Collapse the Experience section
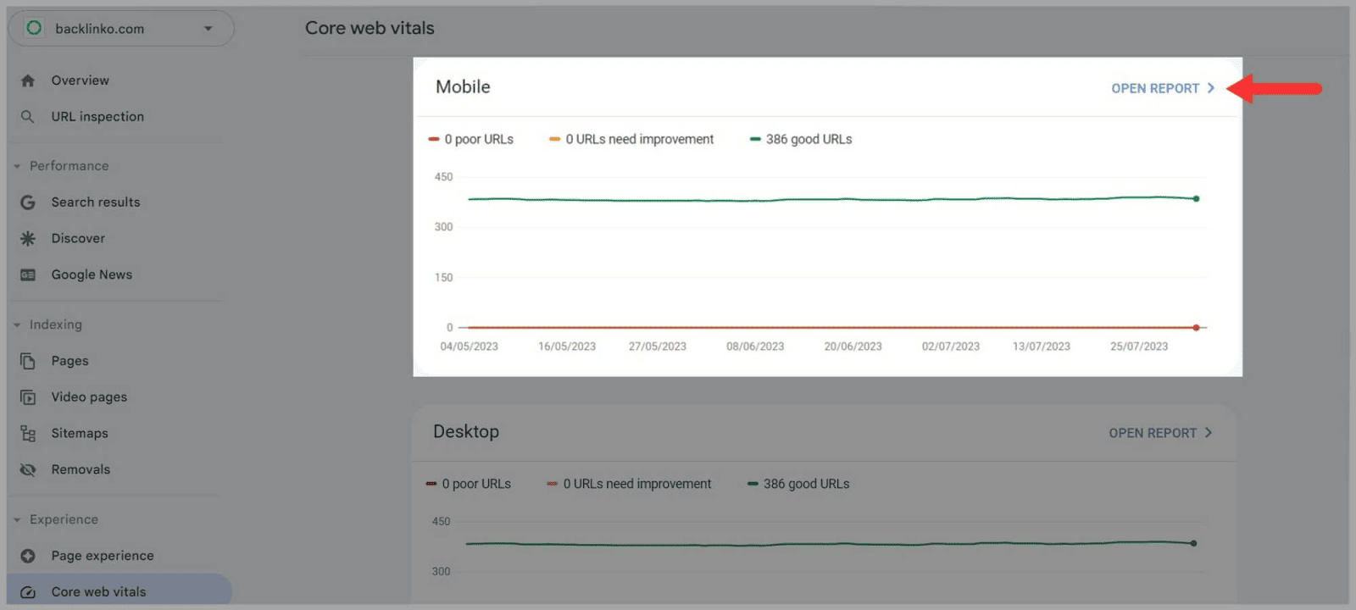1356x610 pixels. pyautogui.click(x=17, y=519)
